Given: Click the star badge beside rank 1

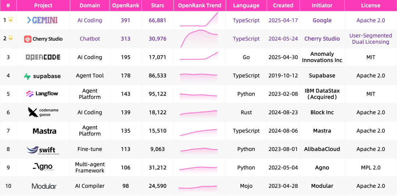Looking at the screenshot, I should (10, 19).
